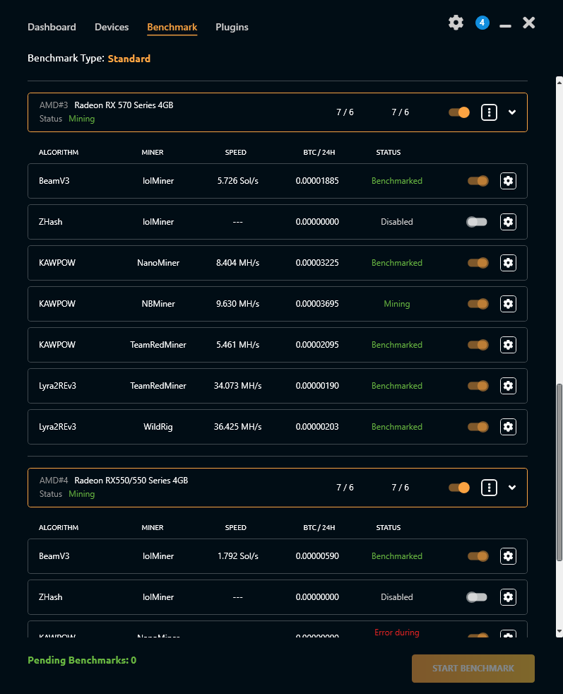563x694 pixels.
Task: Click the red Error during status text
Action: click(x=397, y=633)
